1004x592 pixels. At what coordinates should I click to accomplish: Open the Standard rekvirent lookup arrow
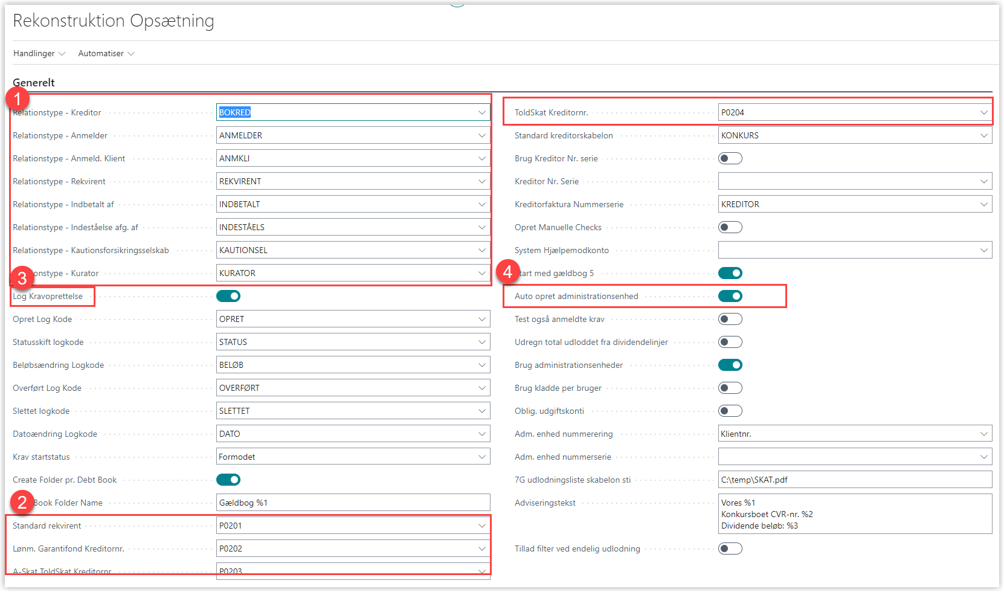(482, 526)
